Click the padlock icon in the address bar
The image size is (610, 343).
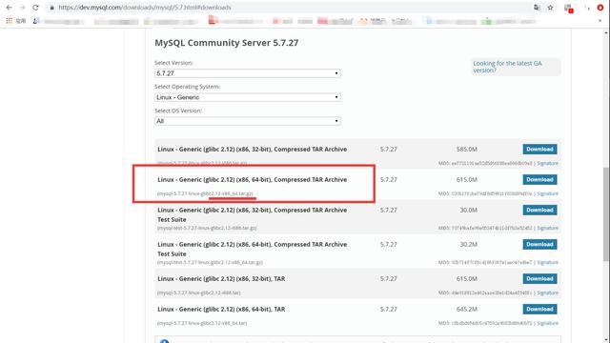click(51, 8)
